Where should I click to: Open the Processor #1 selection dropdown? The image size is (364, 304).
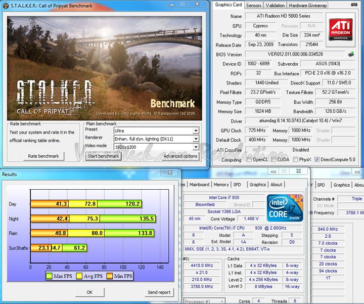(204, 301)
